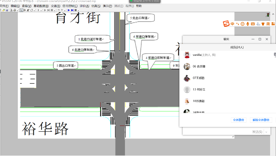This screenshot has width=276, height=156.
Task: Open dropdown arrow beside the print icon
Action: tap(17, 11)
